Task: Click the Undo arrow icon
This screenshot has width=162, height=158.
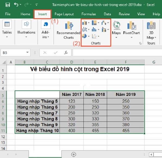Action: (x=16, y=5)
